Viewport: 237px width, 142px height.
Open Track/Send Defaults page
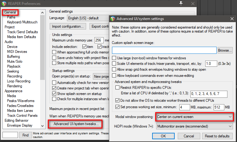tap(22, 32)
